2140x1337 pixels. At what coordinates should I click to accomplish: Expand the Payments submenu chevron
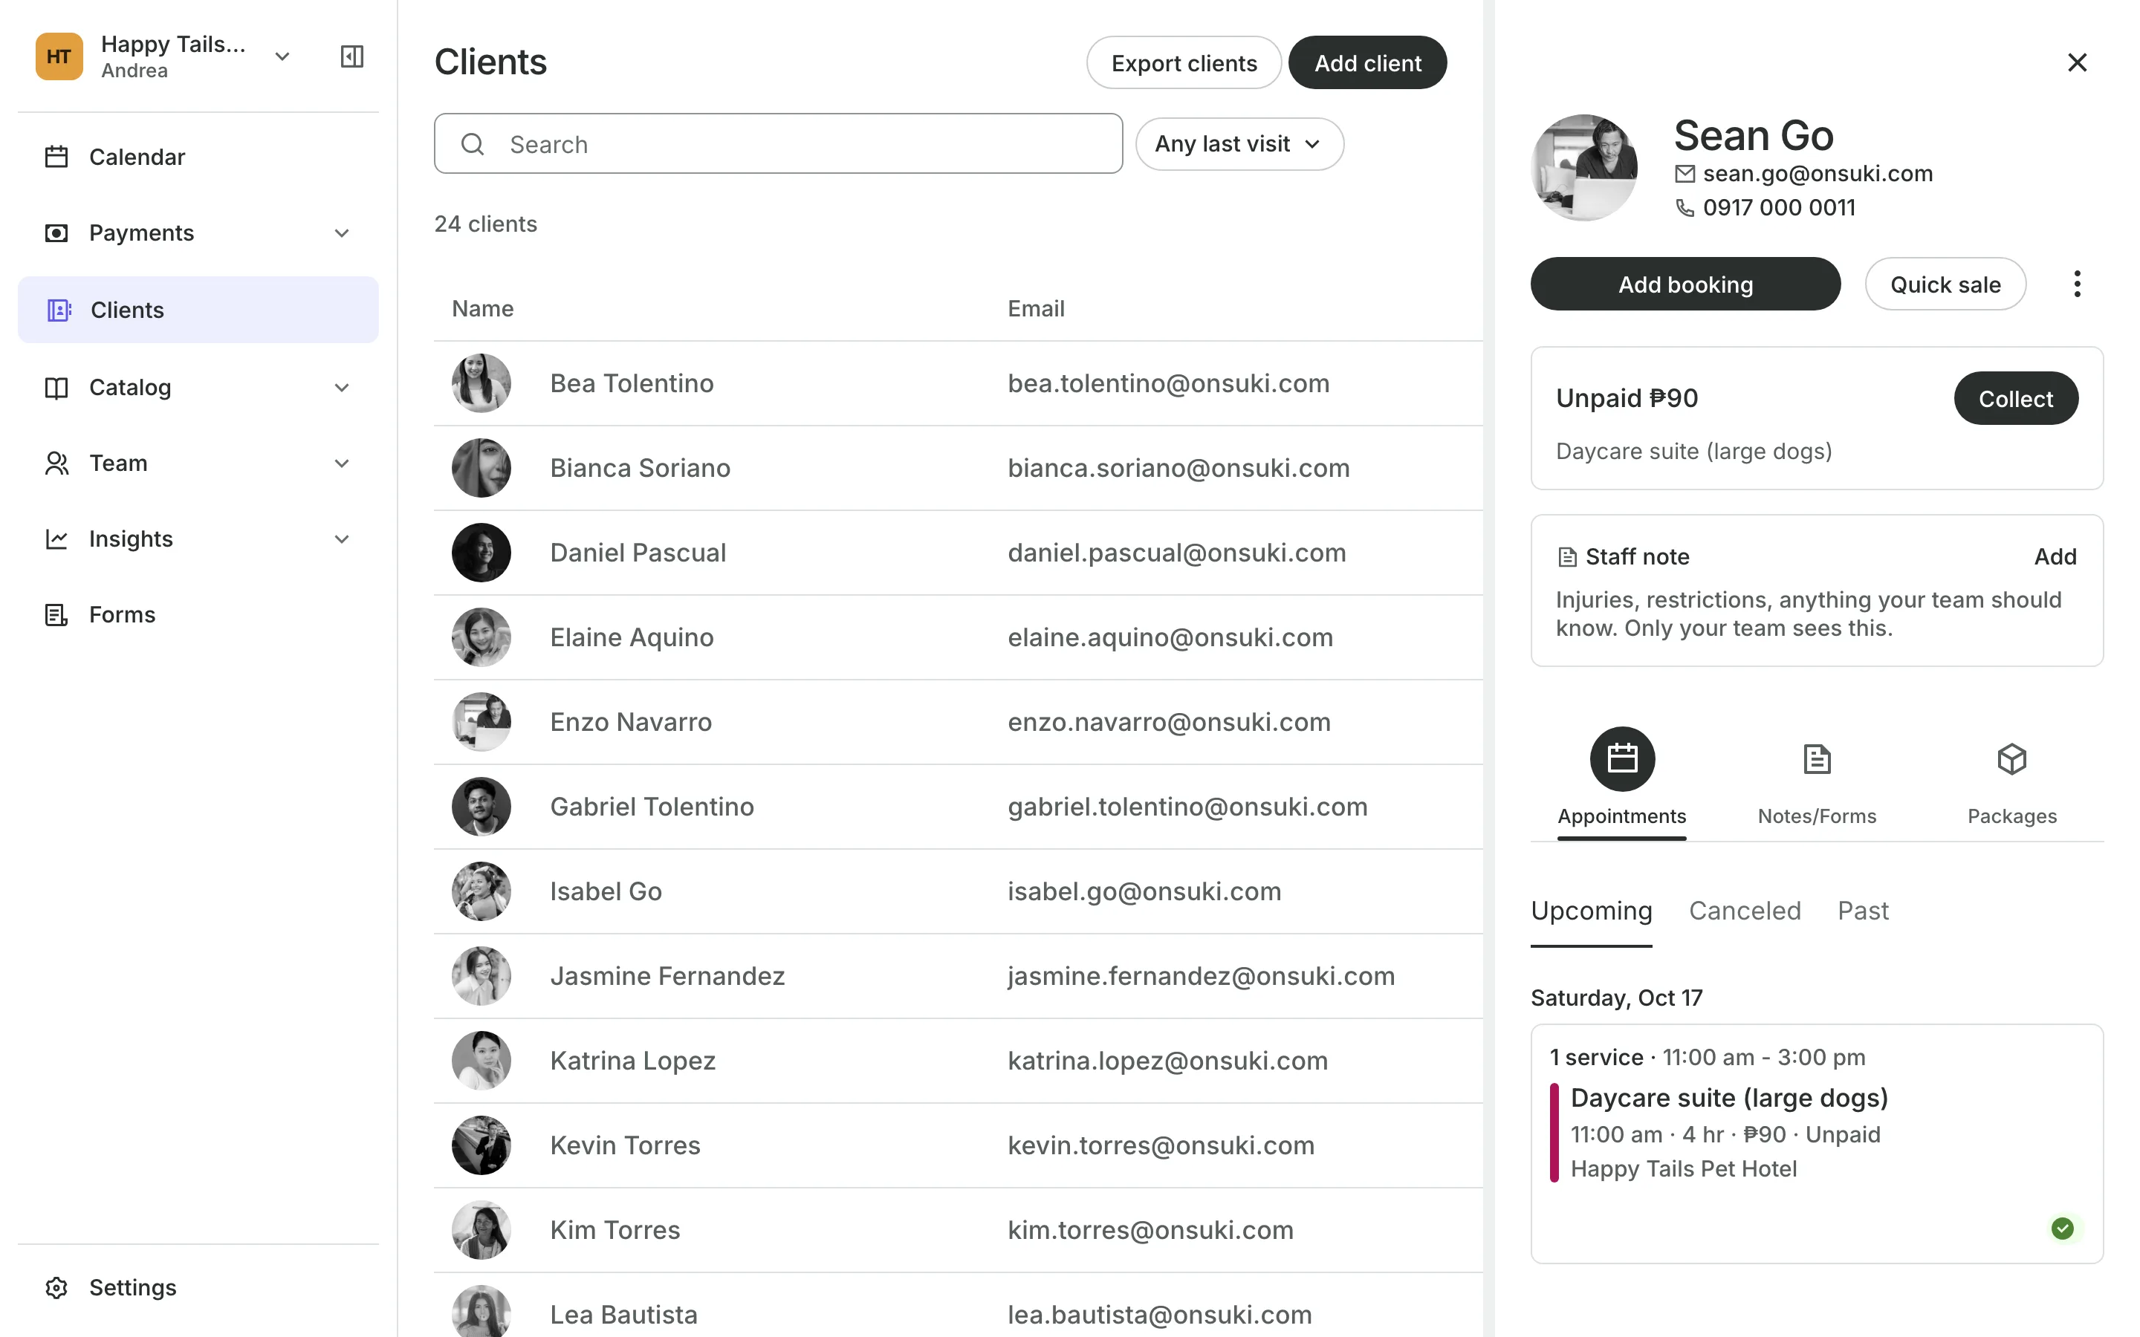343,233
